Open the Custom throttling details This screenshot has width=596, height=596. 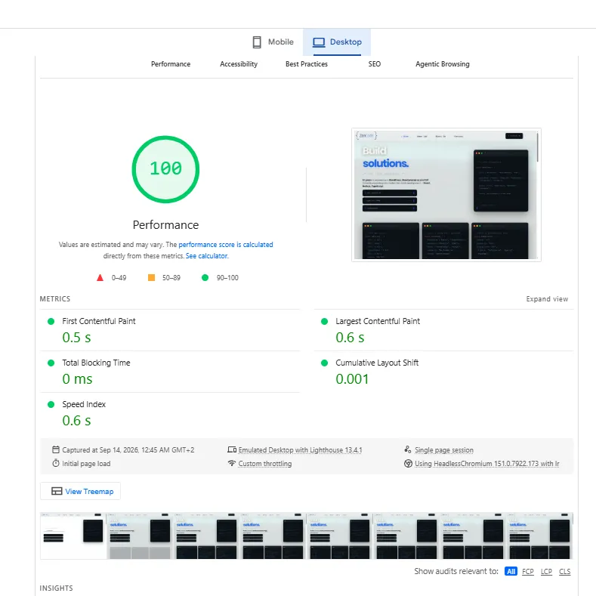click(x=265, y=464)
